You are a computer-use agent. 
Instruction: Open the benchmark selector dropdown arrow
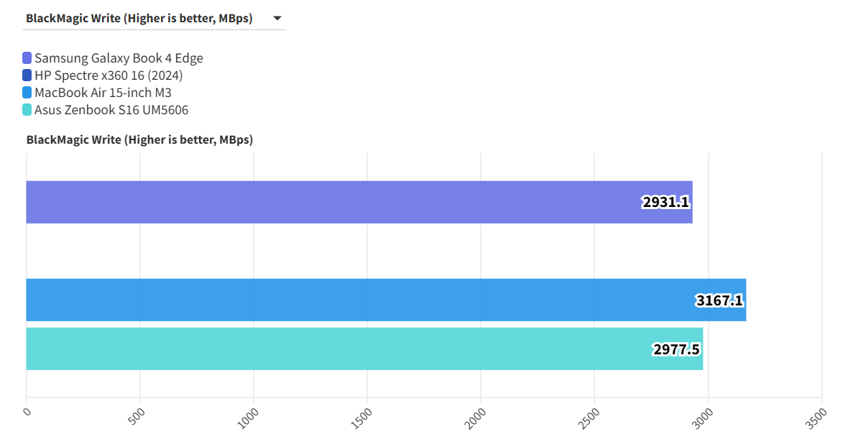coord(277,19)
